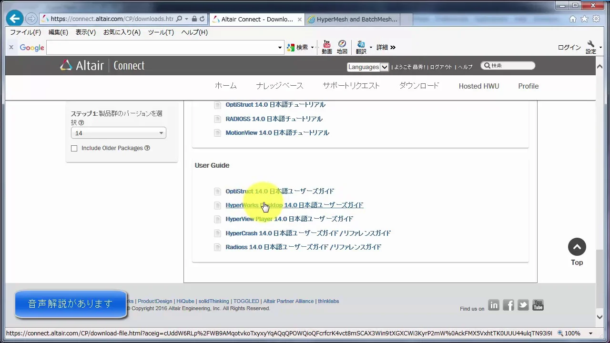
Task: Open Profile navigation link
Action: (x=529, y=86)
